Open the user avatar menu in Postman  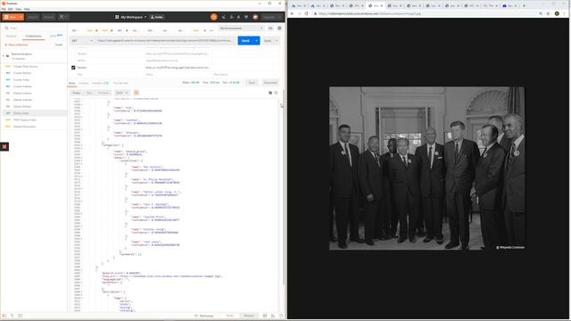[x=255, y=17]
